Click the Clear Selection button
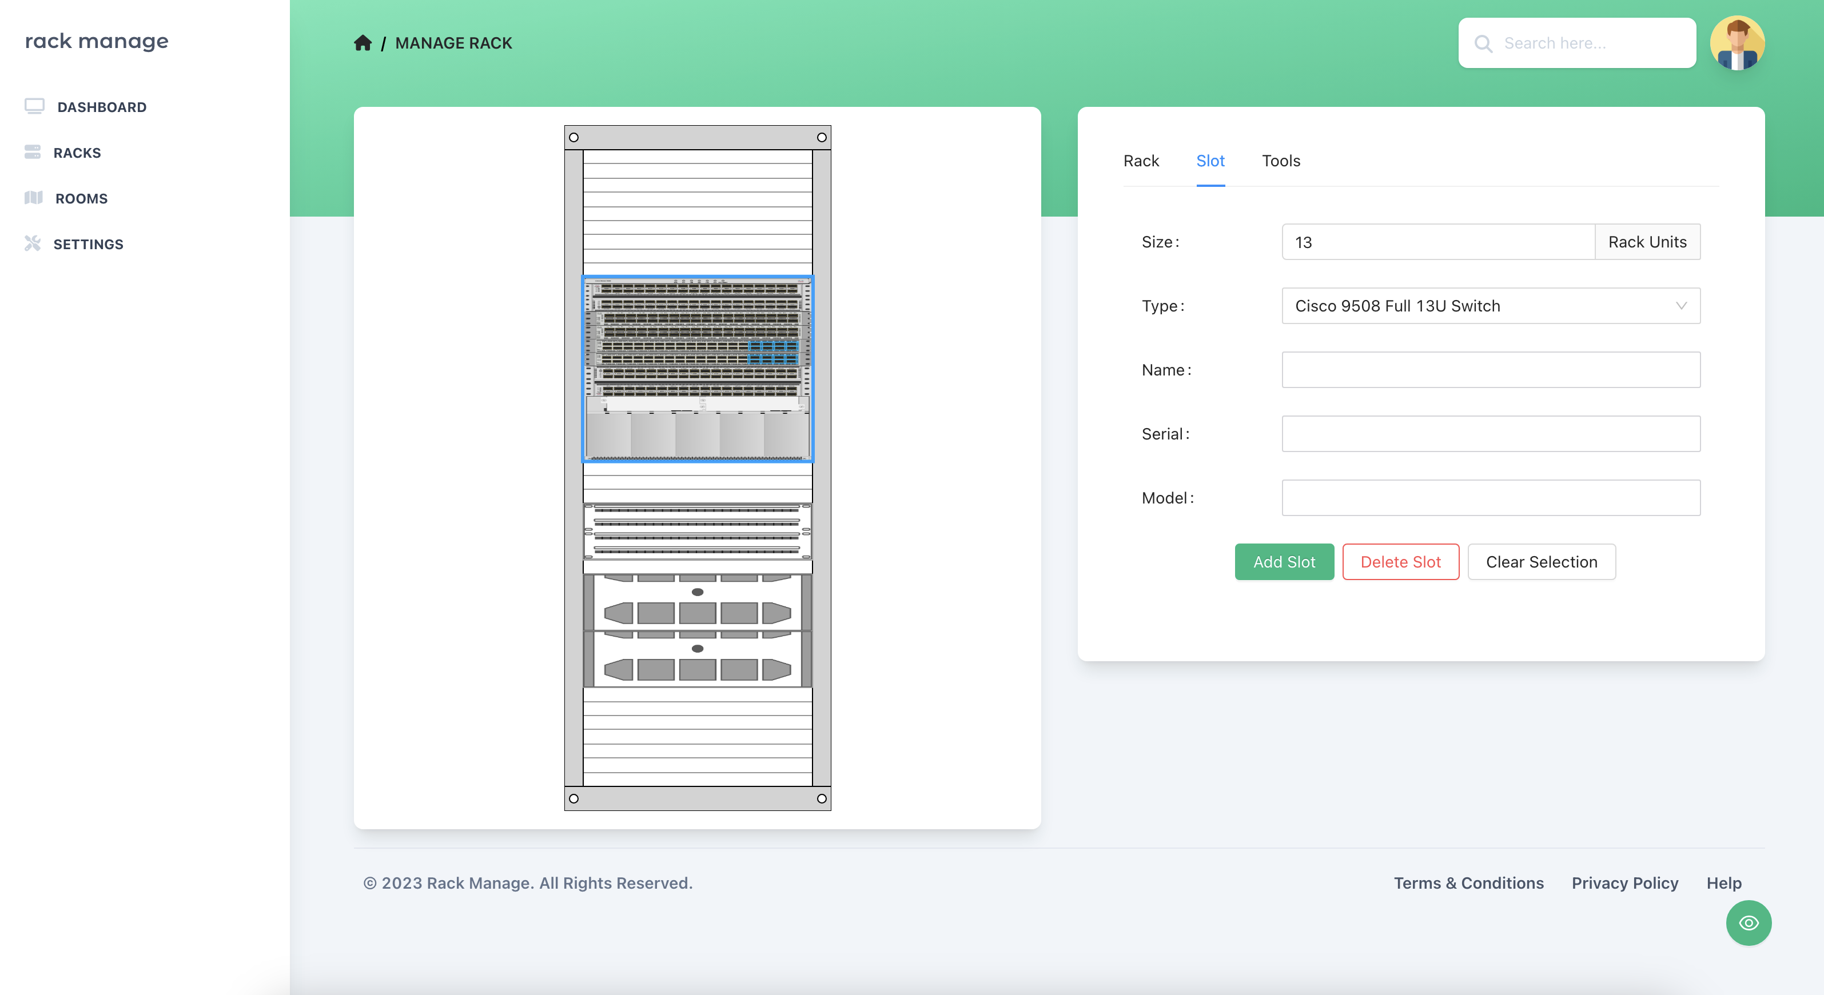Viewport: 1824px width, 995px height. point(1542,562)
